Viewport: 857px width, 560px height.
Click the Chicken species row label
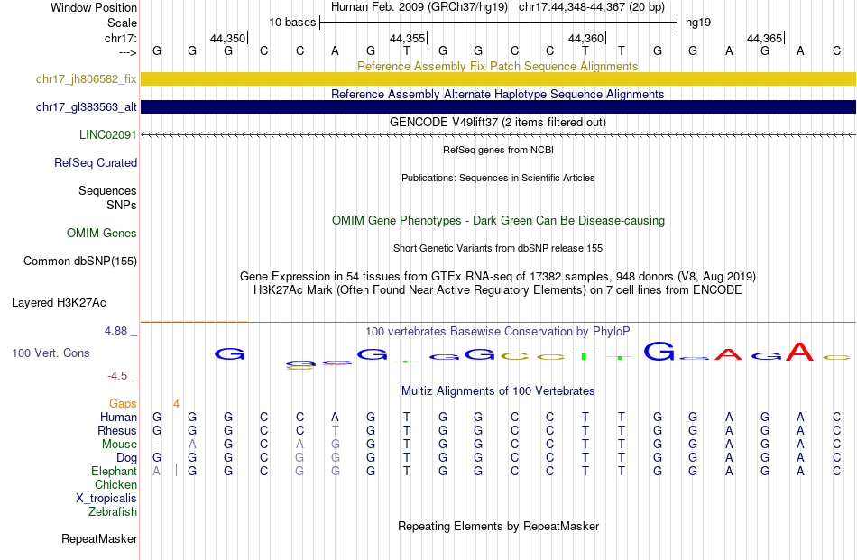[x=115, y=484]
